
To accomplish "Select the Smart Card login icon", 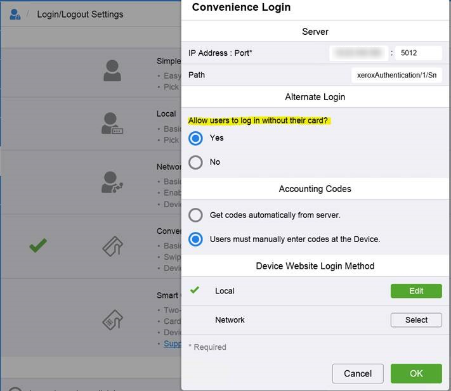I will click(112, 320).
